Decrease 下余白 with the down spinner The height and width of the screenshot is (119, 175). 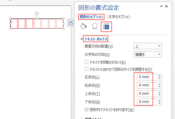pyautogui.click(x=159, y=103)
